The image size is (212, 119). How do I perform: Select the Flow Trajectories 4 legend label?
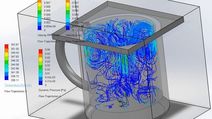(x=49, y=96)
